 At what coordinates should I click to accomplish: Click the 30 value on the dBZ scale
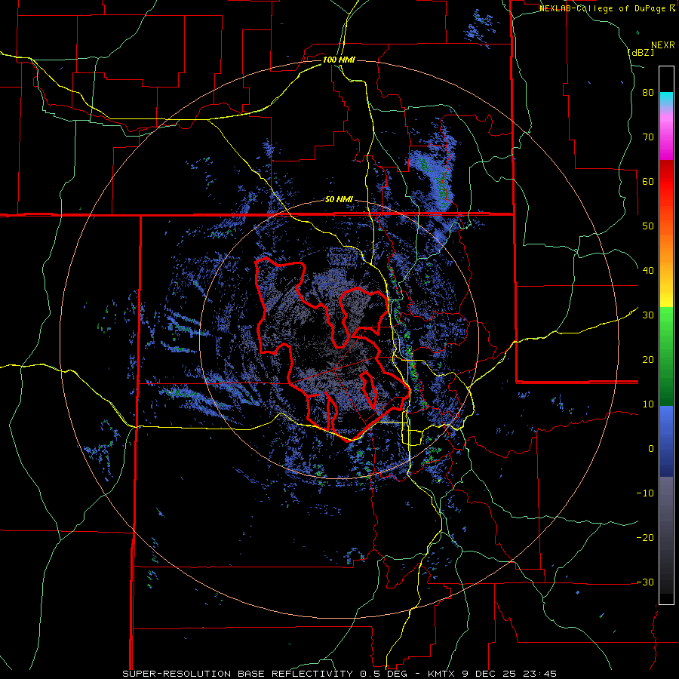point(648,315)
